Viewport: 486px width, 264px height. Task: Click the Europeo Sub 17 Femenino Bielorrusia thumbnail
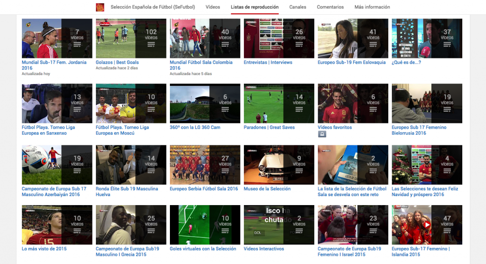point(427,104)
